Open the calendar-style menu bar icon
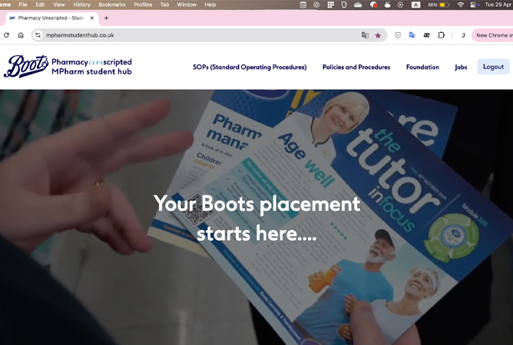This screenshot has height=345, width=513. click(x=303, y=5)
